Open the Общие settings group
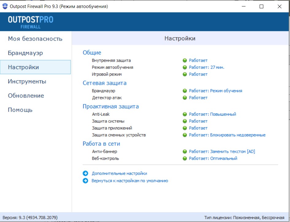Viewport: 290px width, 222px height. pos(92,53)
